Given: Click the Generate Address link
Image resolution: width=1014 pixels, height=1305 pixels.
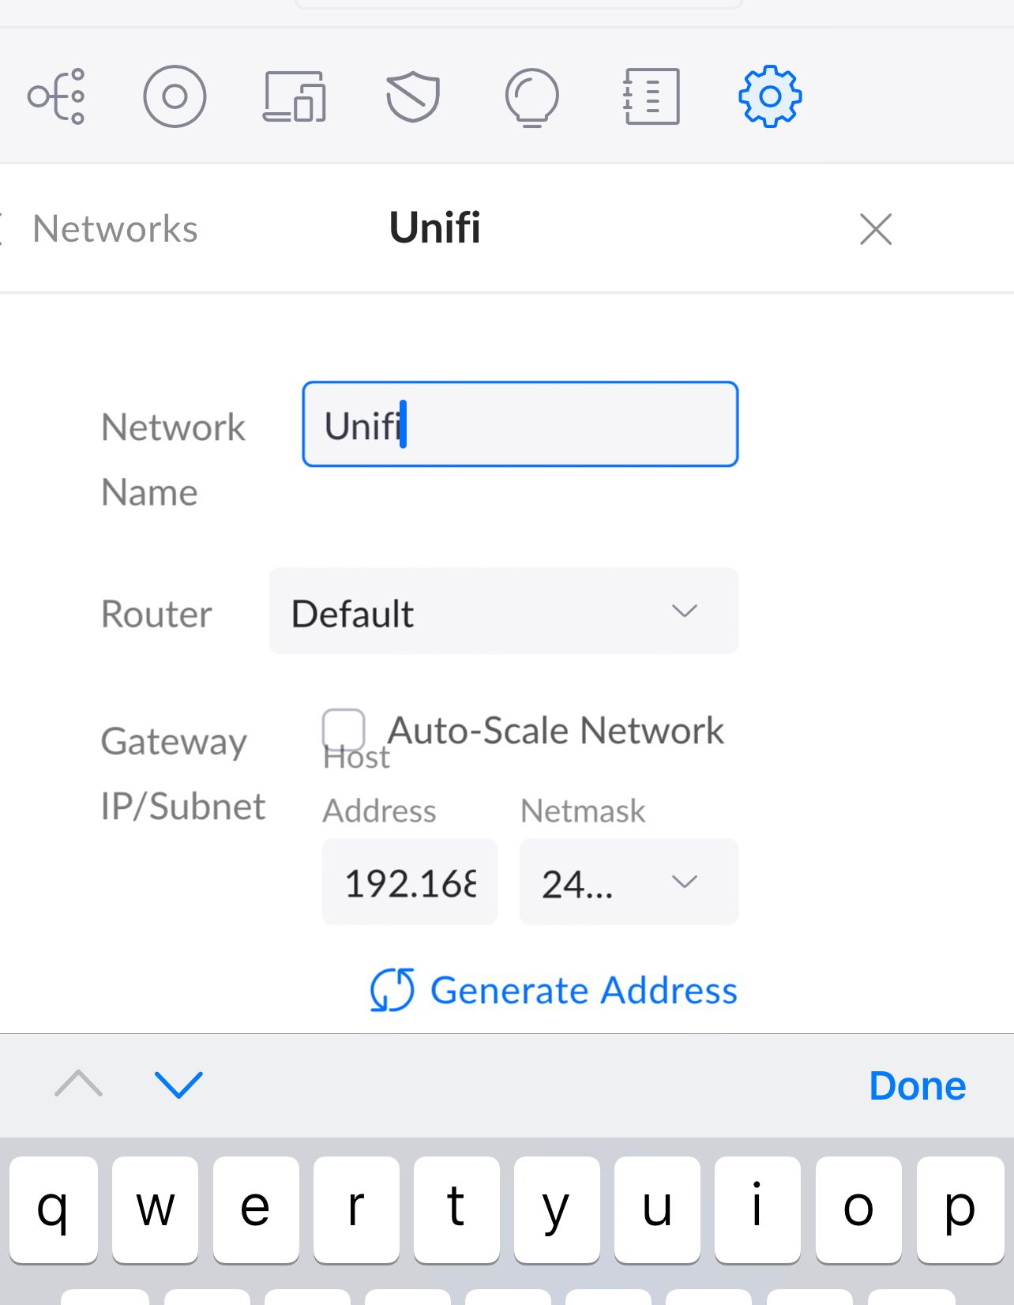Looking at the screenshot, I should coord(583,990).
